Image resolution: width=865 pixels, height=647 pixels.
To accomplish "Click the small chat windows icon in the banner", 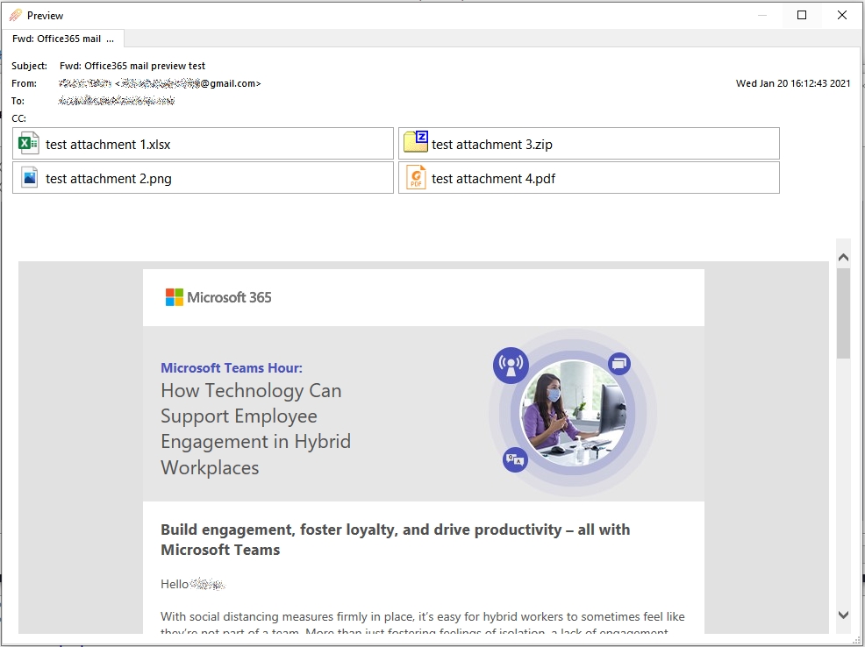I will 619,363.
